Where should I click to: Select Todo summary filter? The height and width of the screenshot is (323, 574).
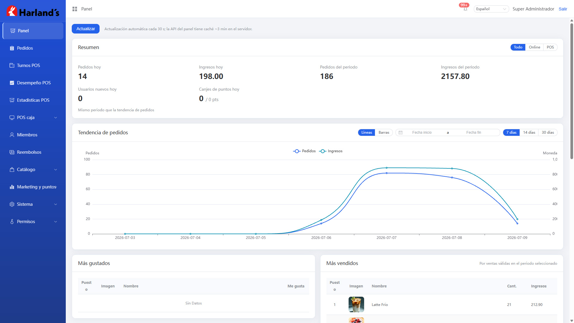pyautogui.click(x=518, y=47)
